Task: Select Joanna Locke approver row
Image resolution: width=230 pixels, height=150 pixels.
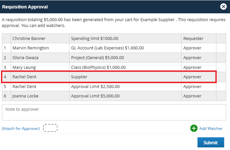Action: coord(114,96)
